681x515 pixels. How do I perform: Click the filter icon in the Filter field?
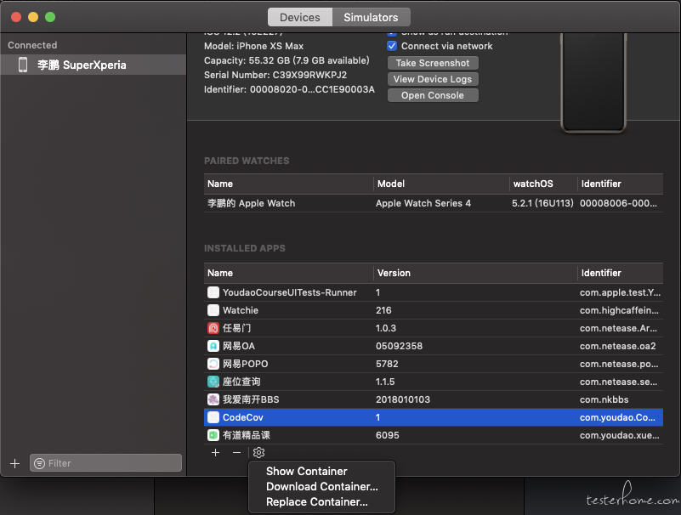coord(39,463)
